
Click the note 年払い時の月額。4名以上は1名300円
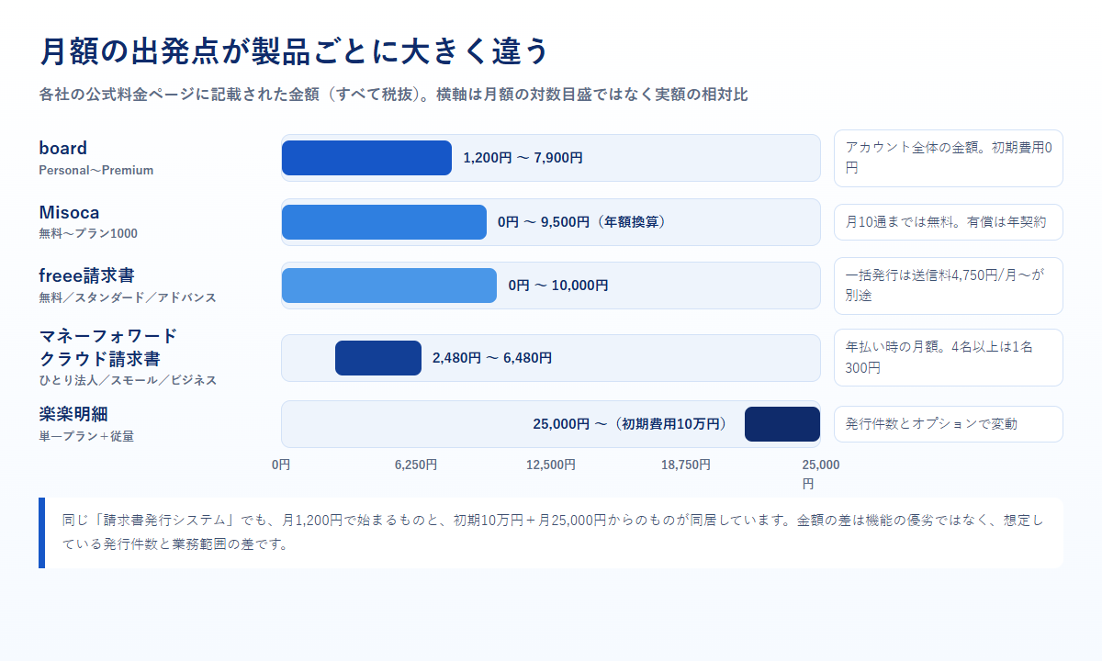pos(949,358)
